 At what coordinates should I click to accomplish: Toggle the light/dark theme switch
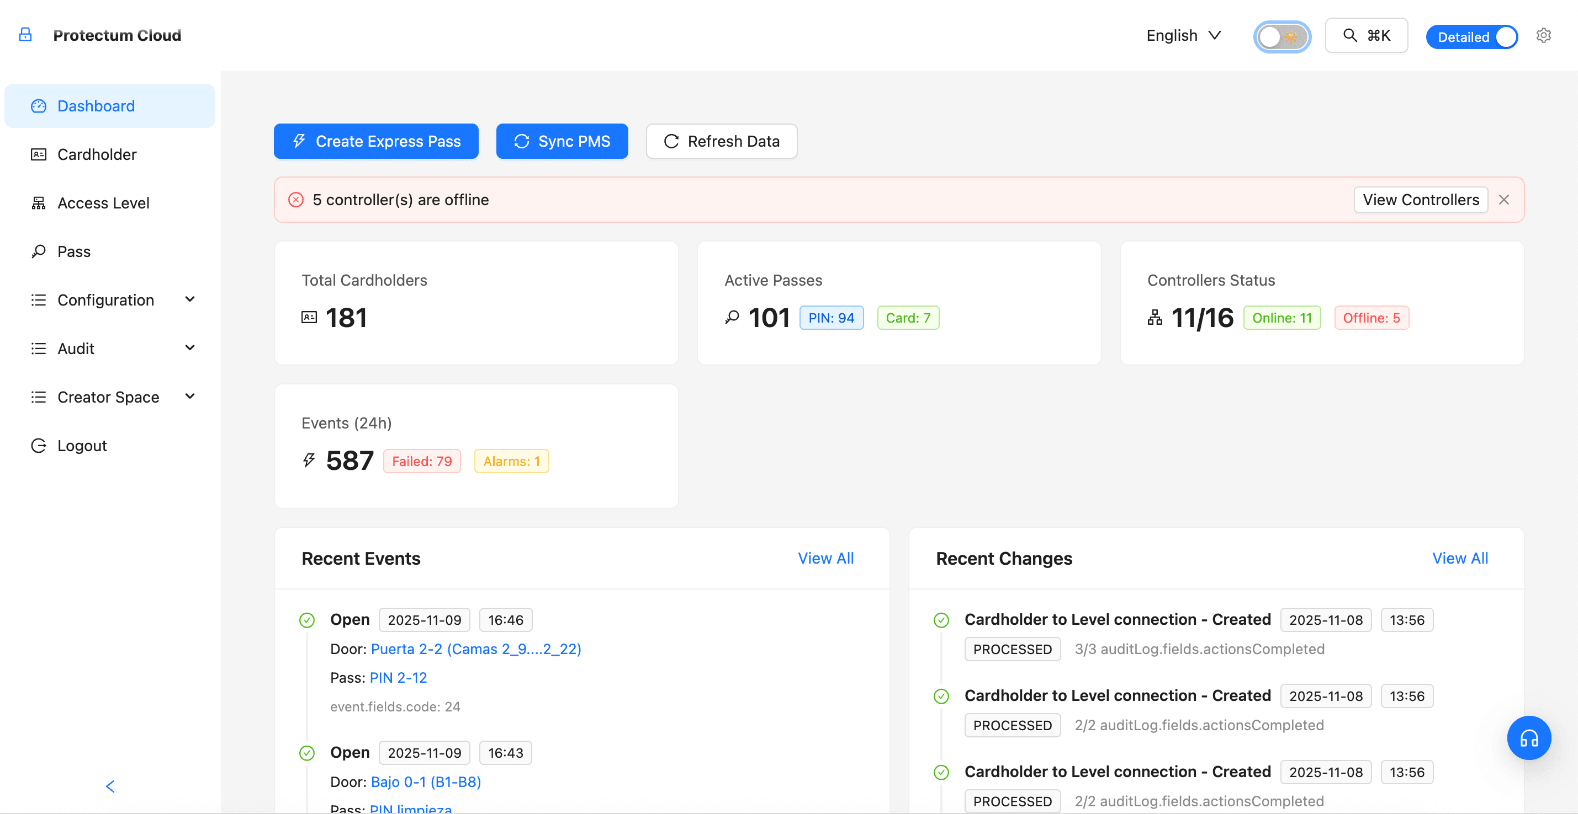(x=1282, y=36)
